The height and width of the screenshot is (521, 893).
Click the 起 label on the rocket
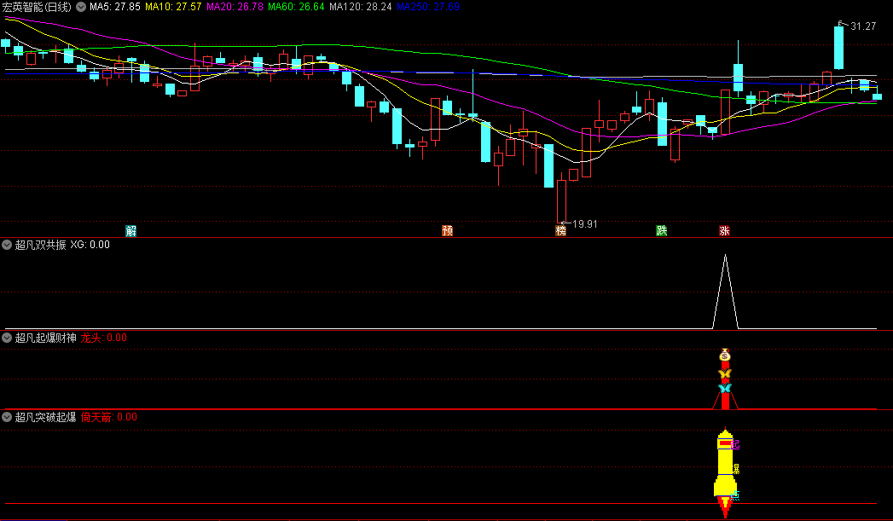[735, 444]
